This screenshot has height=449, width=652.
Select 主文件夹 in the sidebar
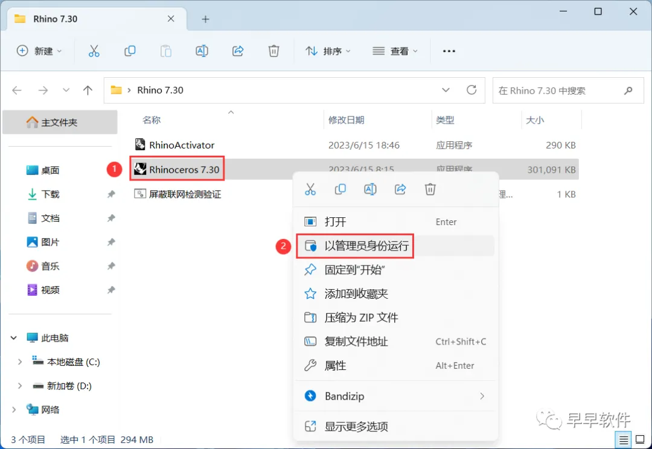[60, 123]
